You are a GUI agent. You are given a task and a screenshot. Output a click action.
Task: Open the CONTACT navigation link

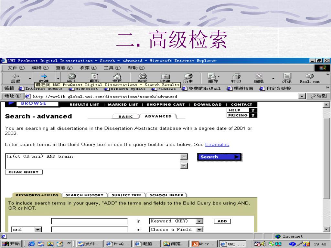pos(241,104)
